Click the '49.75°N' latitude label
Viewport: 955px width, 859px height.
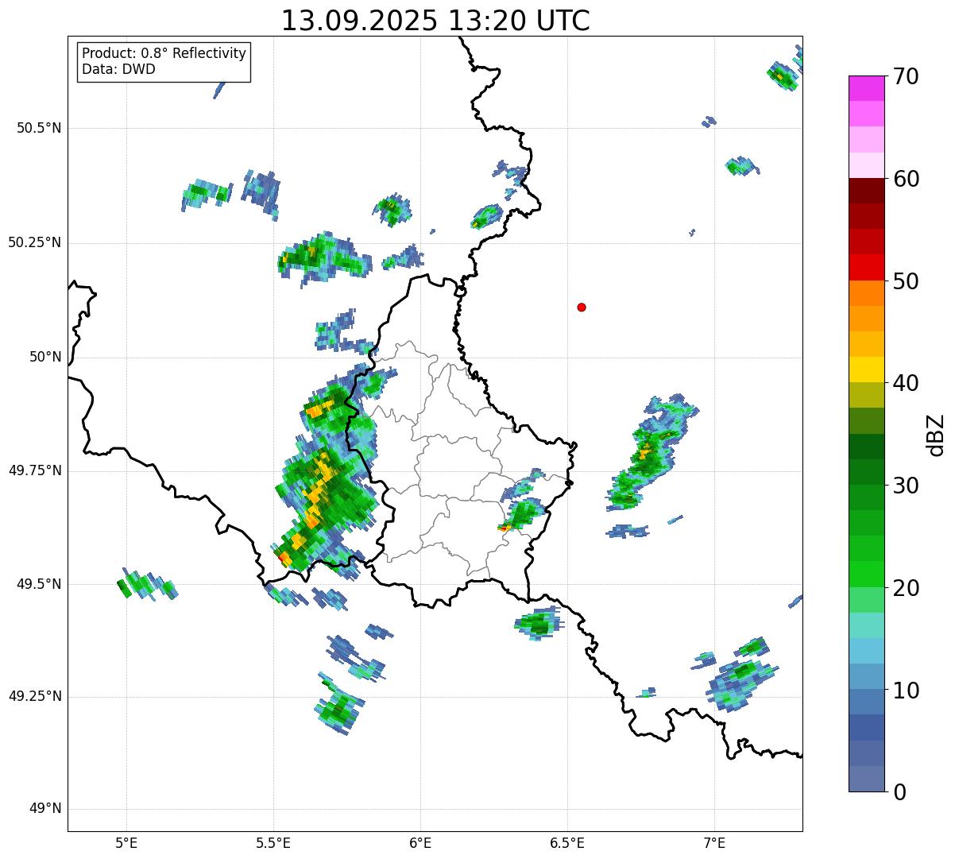click(35, 470)
